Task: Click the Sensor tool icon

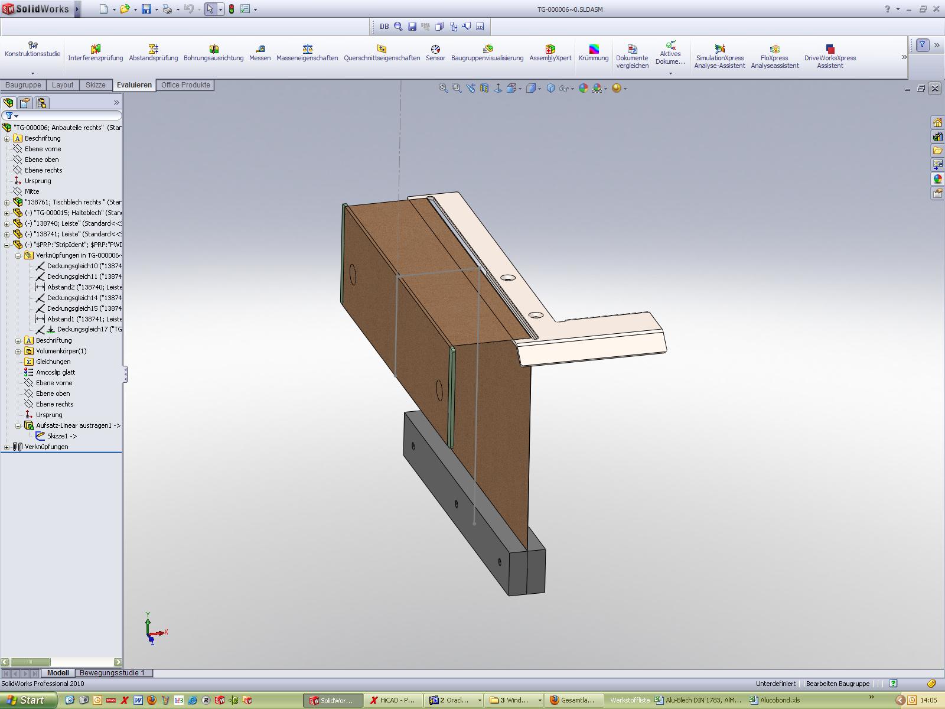Action: tap(435, 53)
